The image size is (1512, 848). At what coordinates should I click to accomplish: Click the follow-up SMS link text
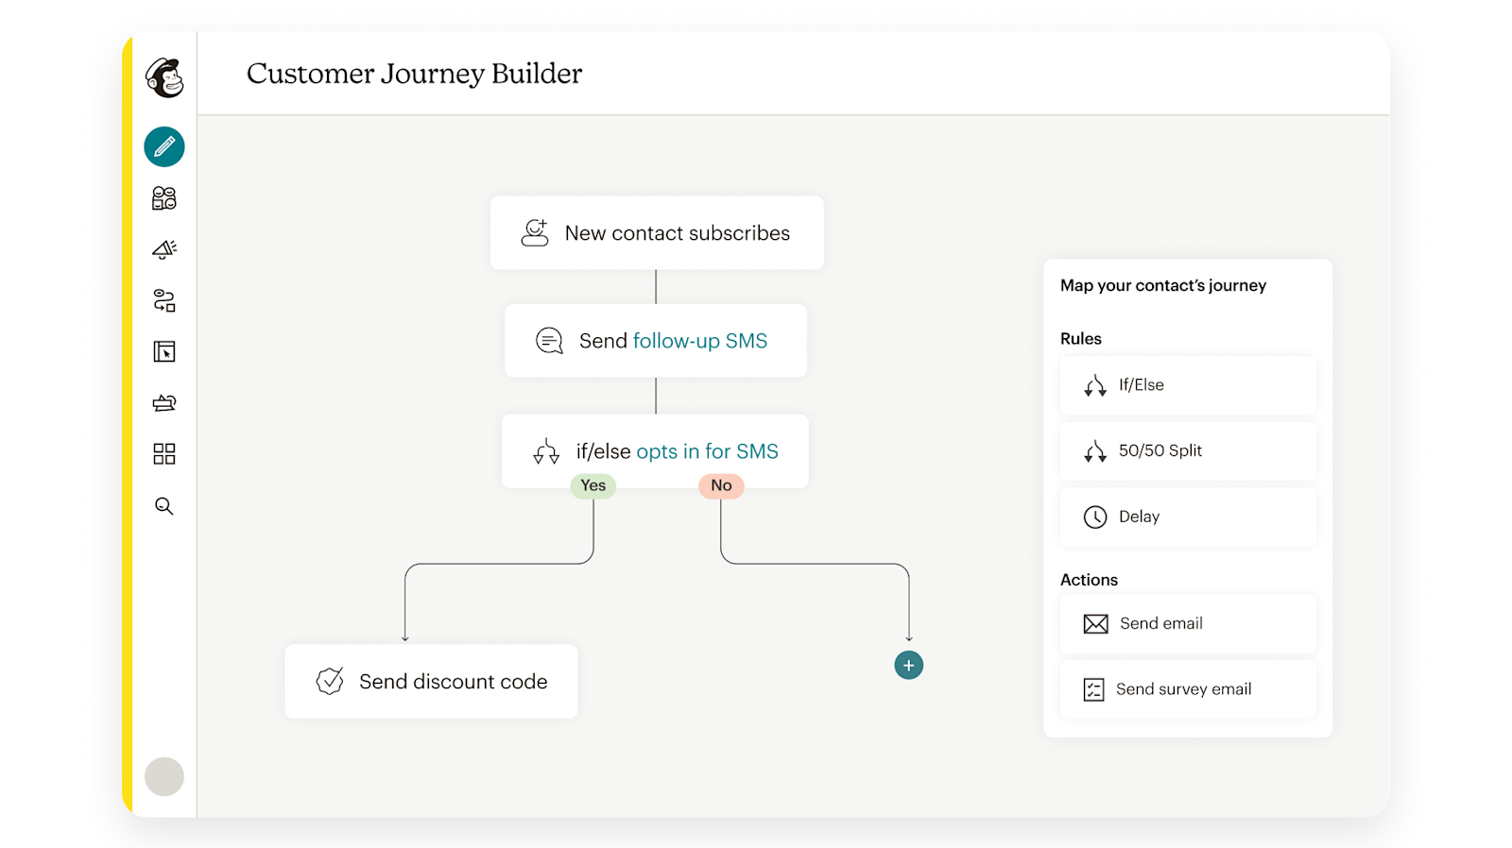700,341
